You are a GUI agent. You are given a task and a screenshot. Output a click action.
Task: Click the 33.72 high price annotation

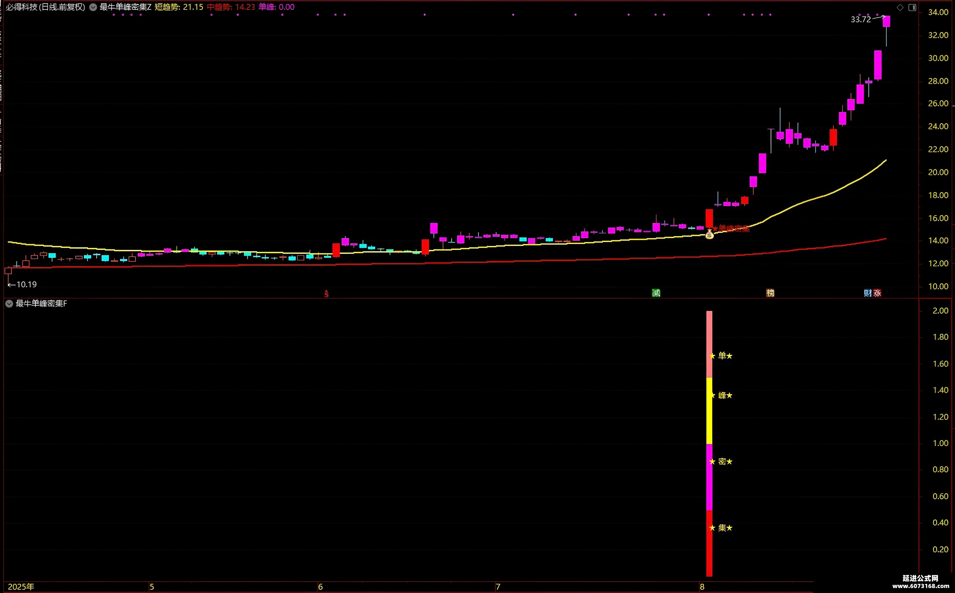[x=861, y=19]
